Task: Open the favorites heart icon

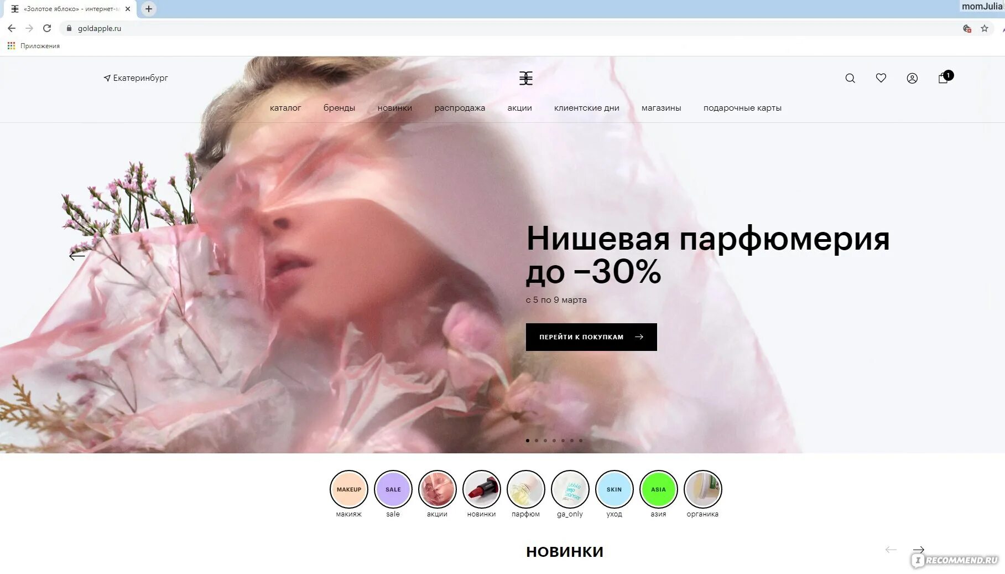Action: [x=881, y=78]
